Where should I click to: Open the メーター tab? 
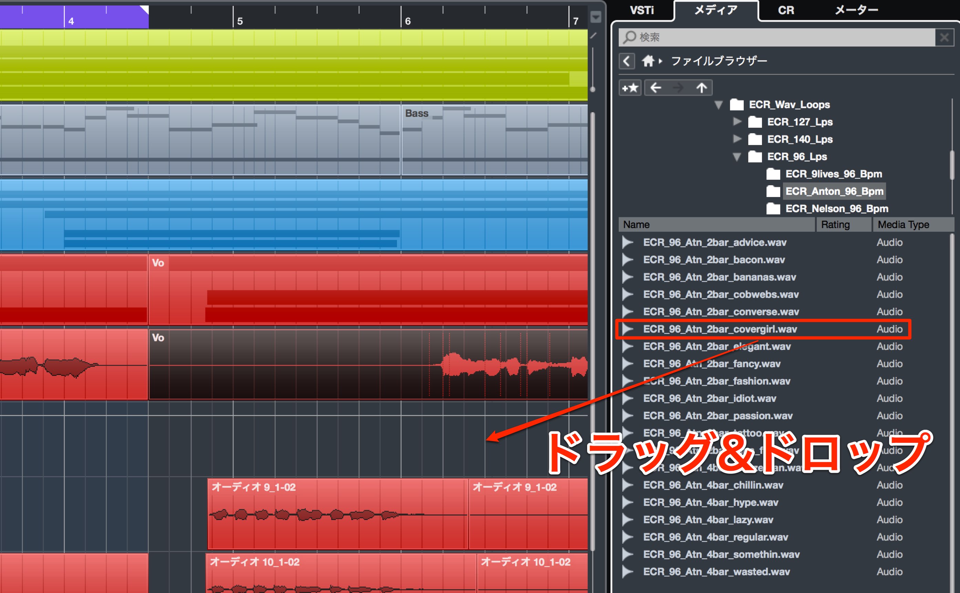click(x=856, y=10)
